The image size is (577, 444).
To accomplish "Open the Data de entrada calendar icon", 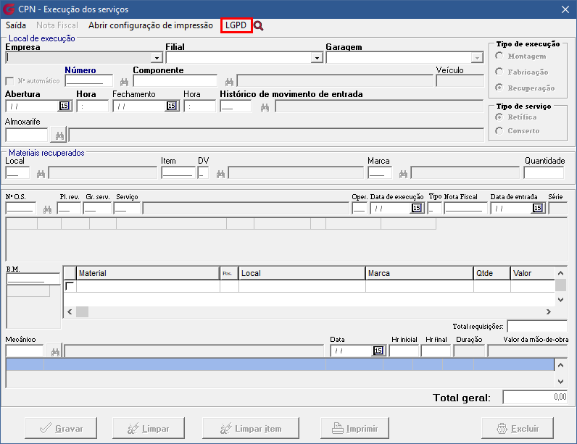I will pyautogui.click(x=538, y=208).
